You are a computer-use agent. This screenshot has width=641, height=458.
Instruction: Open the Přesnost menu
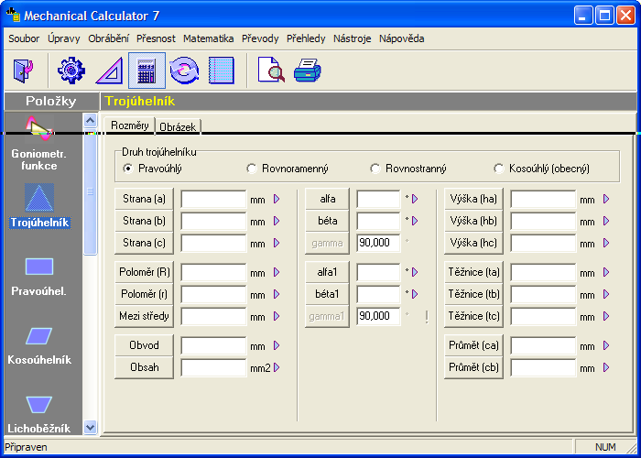click(156, 38)
